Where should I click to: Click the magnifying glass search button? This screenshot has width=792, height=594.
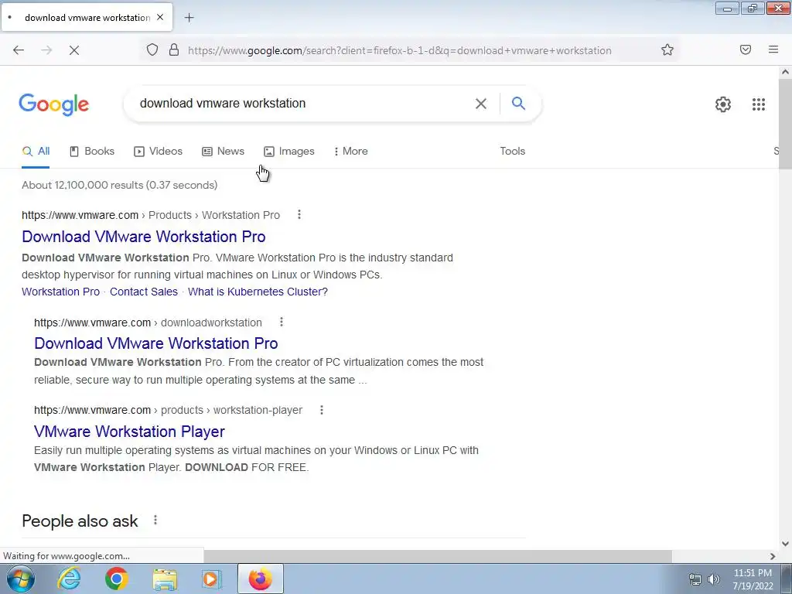click(518, 104)
